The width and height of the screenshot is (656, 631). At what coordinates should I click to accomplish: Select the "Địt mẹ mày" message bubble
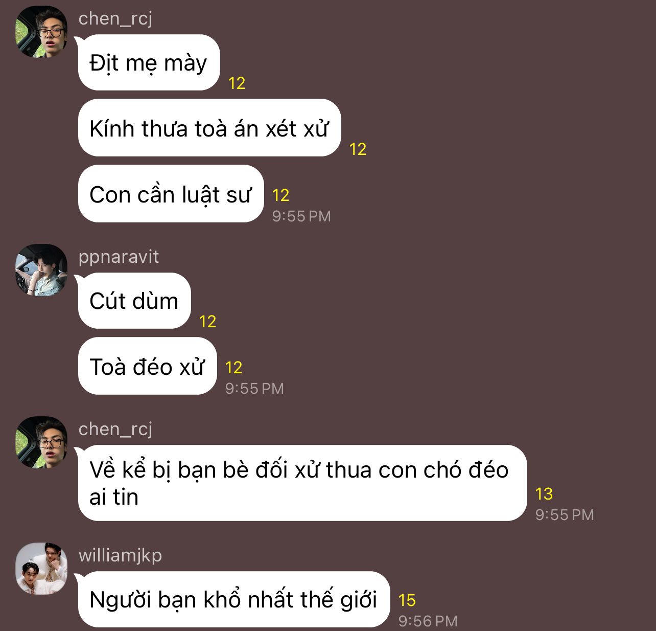149,62
